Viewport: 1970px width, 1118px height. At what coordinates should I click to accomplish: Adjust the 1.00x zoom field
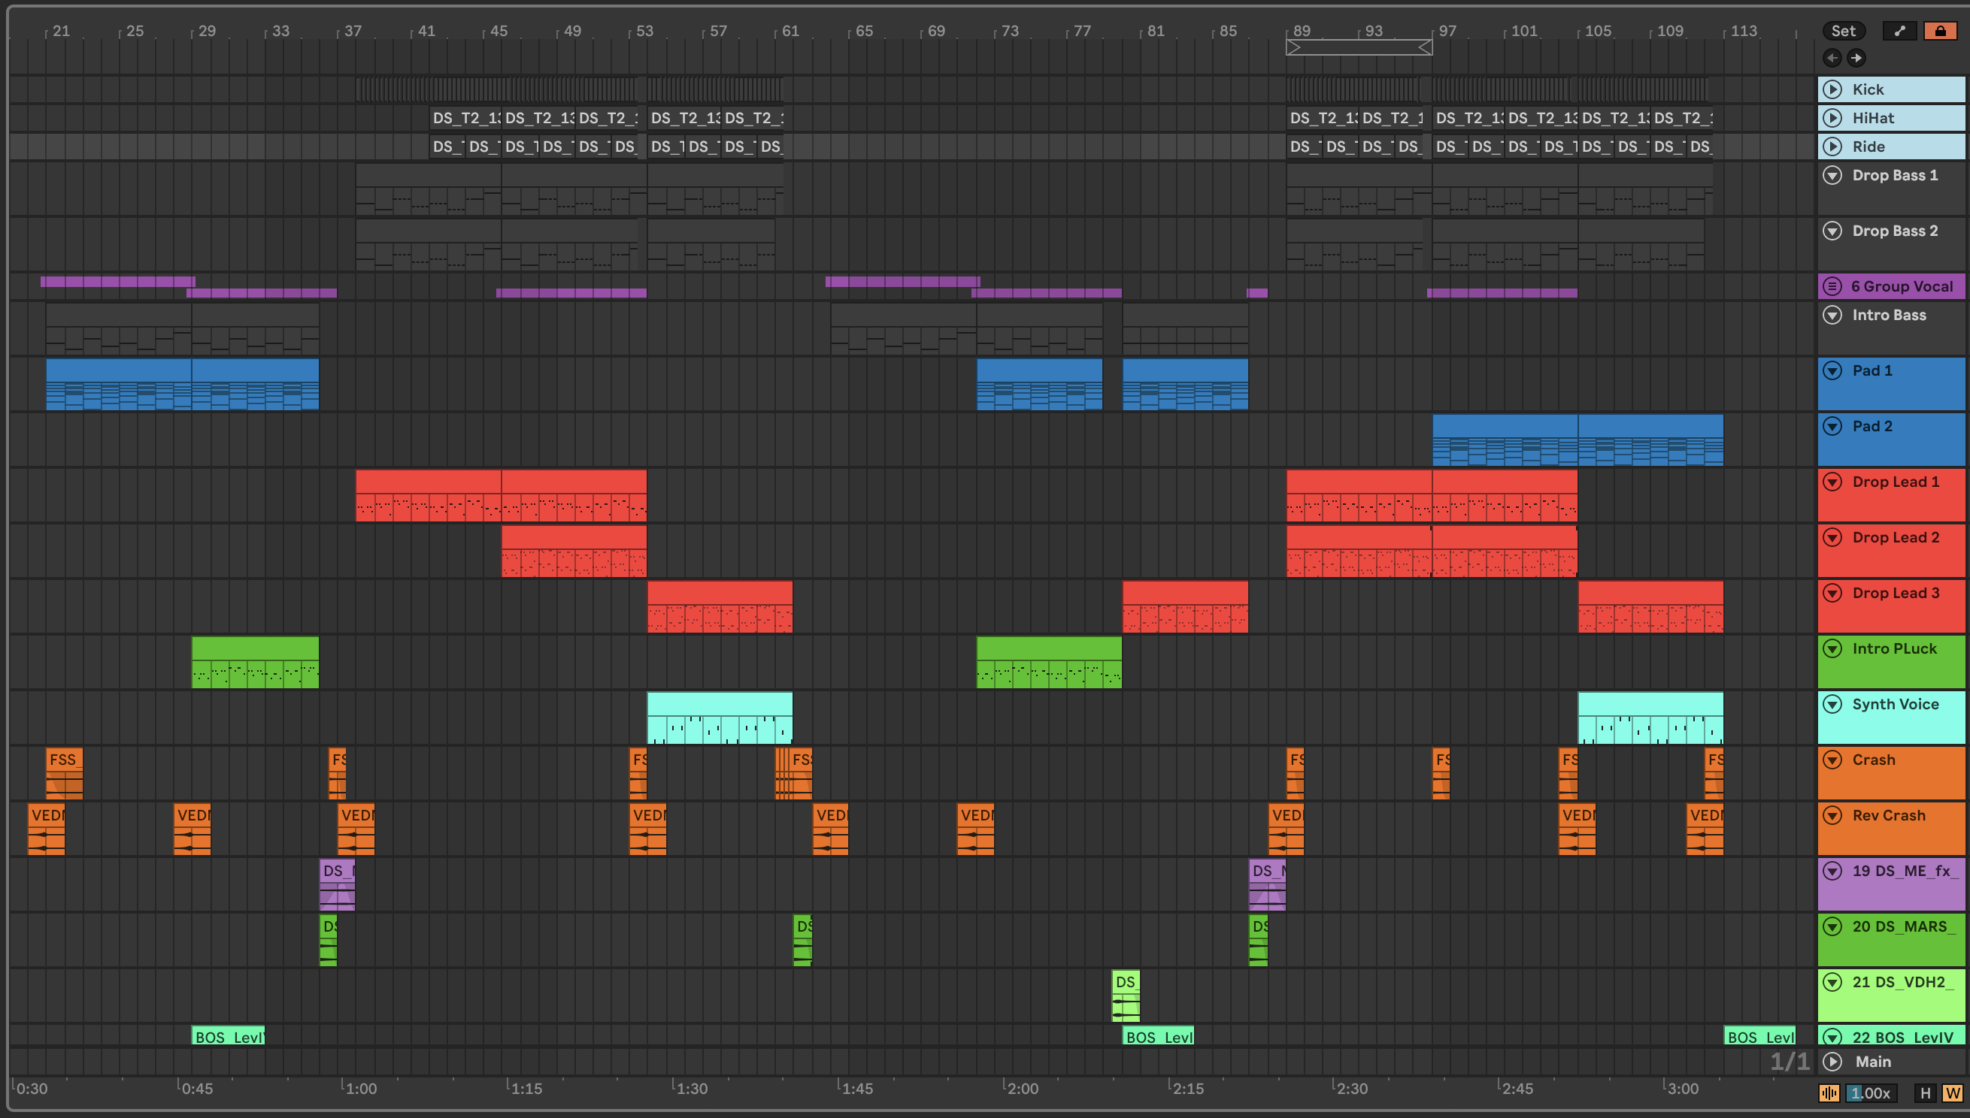click(x=1870, y=1092)
